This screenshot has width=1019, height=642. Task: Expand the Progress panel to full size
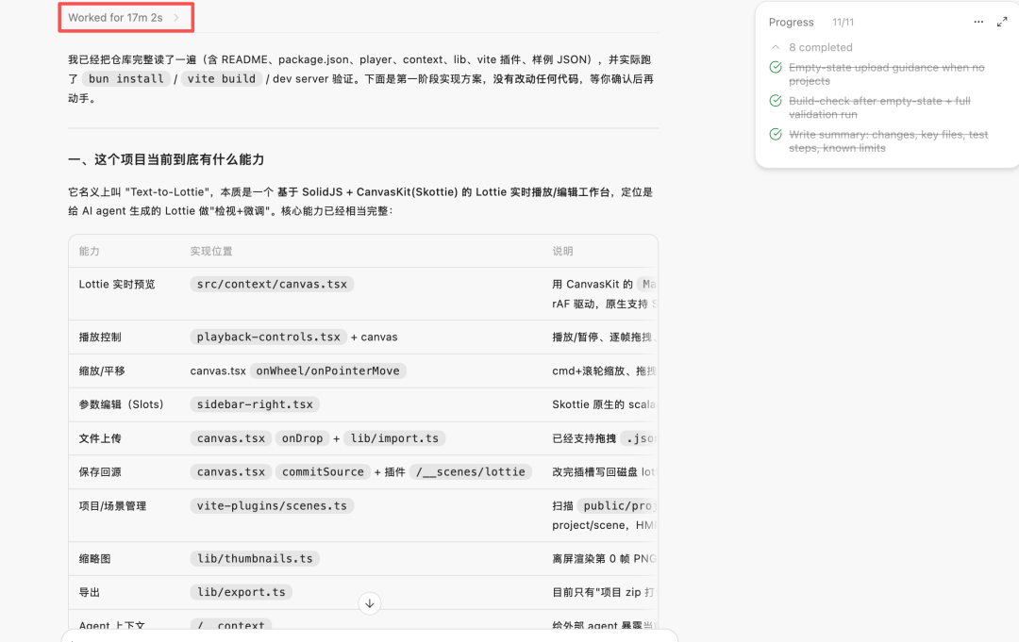coord(1001,22)
